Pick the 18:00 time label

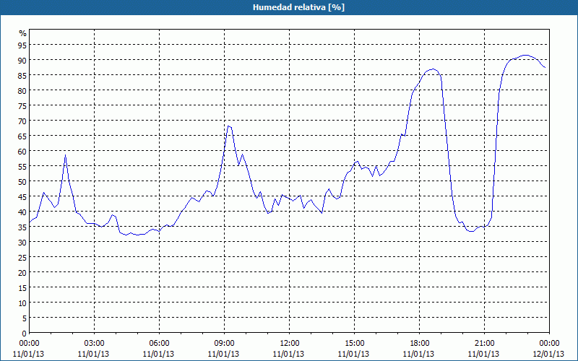point(420,344)
